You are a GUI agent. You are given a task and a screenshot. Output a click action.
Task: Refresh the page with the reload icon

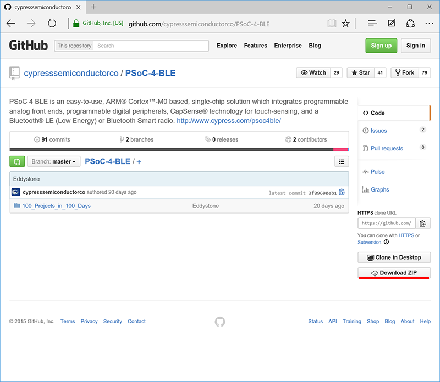[52, 23]
